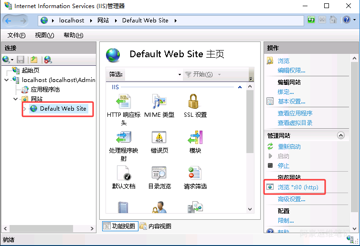Click the blue help question icon
The image size is (360, 246).
click(x=347, y=20)
